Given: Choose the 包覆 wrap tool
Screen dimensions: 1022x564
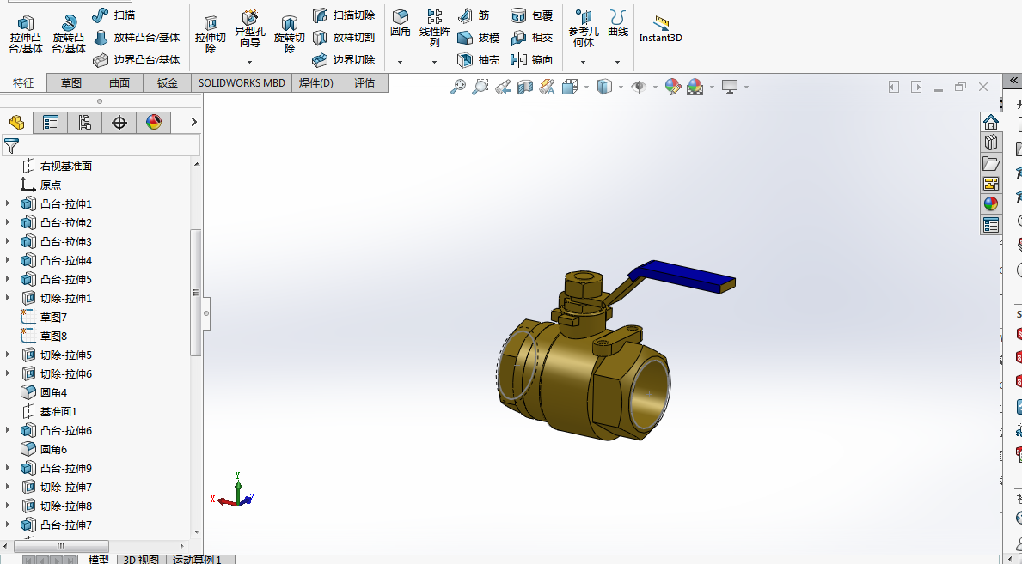Looking at the screenshot, I should [531, 15].
